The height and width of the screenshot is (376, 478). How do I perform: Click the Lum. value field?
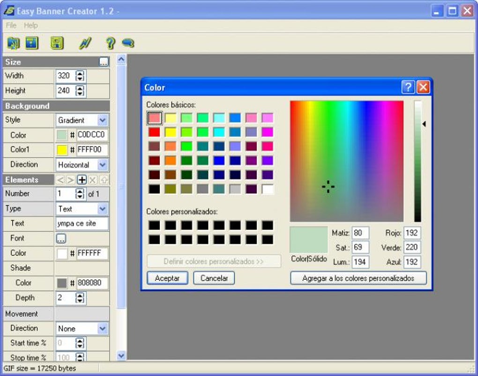coord(360,262)
